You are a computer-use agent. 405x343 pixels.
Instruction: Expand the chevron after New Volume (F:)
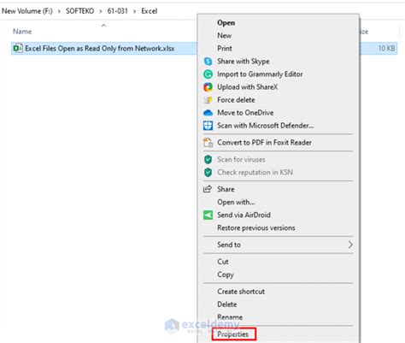59,11
